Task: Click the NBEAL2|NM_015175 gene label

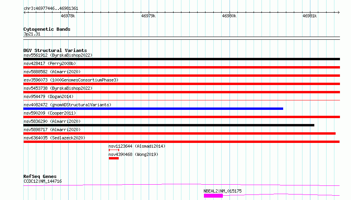Action: click(222, 191)
